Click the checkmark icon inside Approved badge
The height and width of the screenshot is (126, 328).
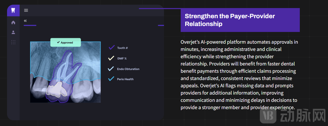pos(58,42)
